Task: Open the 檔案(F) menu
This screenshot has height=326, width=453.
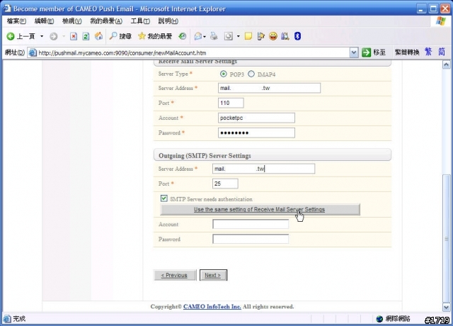Action: pos(16,21)
